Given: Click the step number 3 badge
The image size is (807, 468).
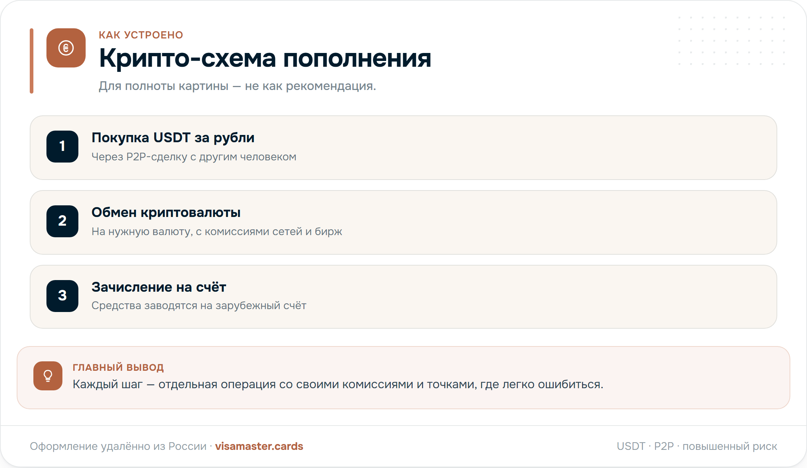Looking at the screenshot, I should (62, 296).
